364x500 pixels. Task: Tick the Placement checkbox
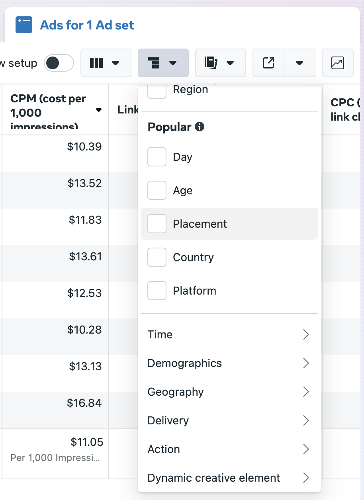click(x=157, y=224)
